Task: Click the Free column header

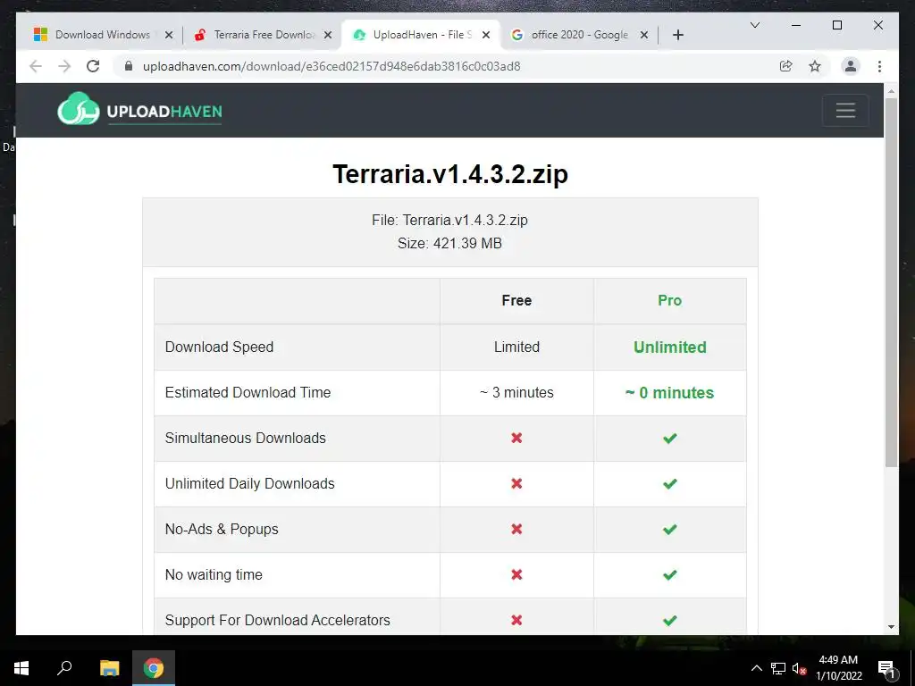Action: [516, 300]
